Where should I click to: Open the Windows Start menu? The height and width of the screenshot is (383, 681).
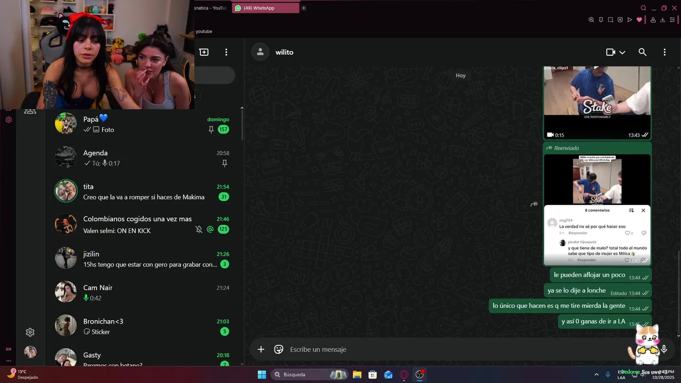tap(262, 374)
